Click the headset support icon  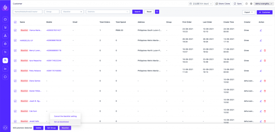pyautogui.click(x=5, y=127)
